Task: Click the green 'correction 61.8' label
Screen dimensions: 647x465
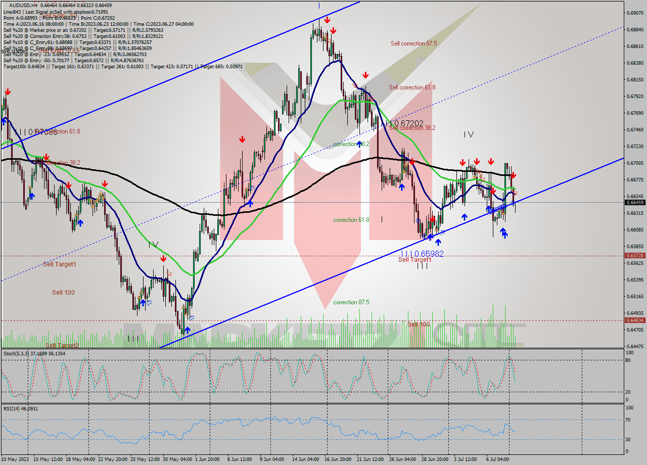Action: pos(351,220)
